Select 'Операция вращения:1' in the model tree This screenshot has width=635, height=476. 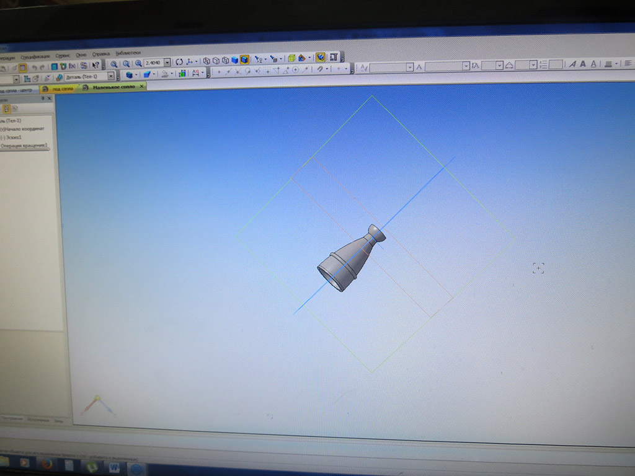coord(24,146)
